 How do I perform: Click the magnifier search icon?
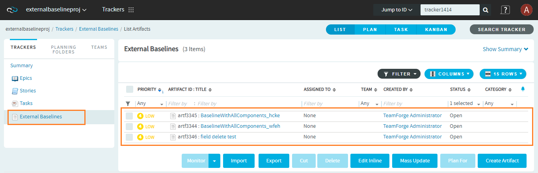(x=486, y=10)
